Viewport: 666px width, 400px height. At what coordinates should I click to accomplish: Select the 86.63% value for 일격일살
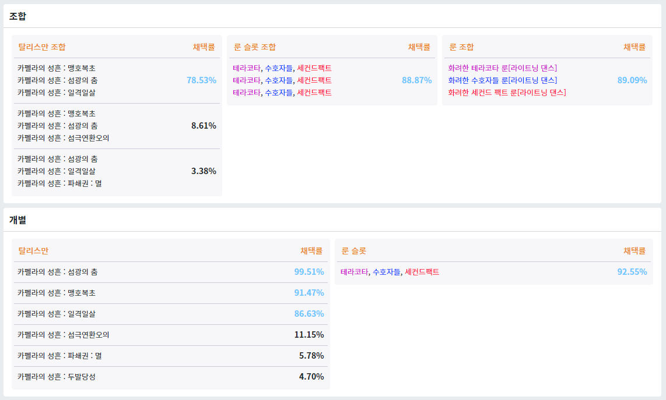pyautogui.click(x=309, y=314)
